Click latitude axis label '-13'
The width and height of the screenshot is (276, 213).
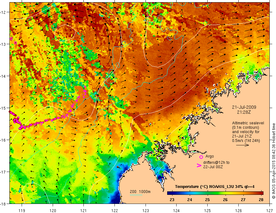point(3,44)
